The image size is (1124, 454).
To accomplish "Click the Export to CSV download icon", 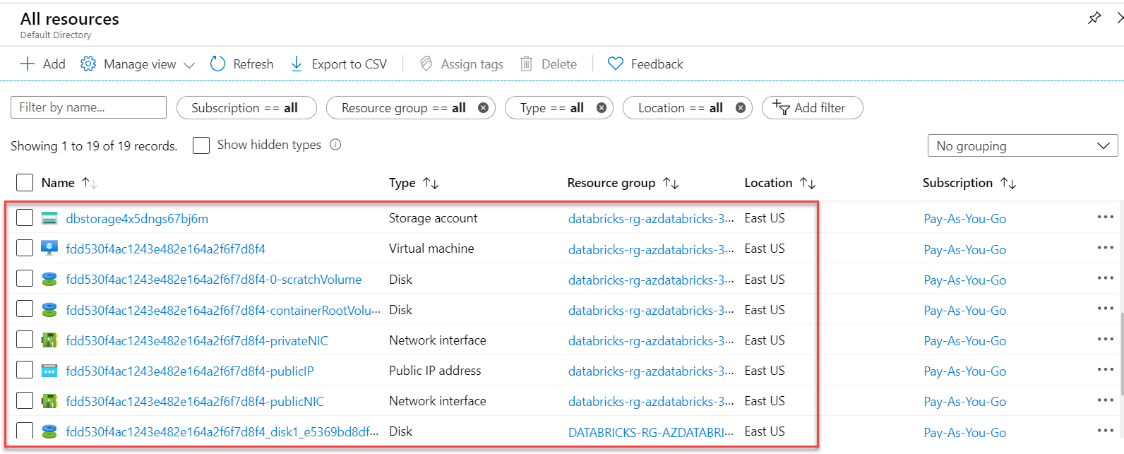I will point(297,64).
